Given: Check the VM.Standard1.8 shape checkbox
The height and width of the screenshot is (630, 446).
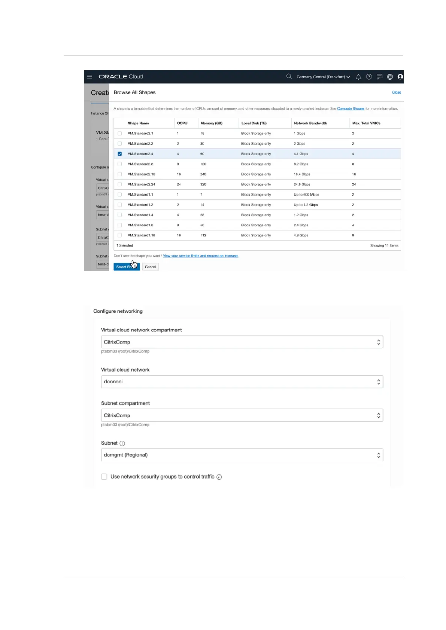Looking at the screenshot, I should 120,225.
